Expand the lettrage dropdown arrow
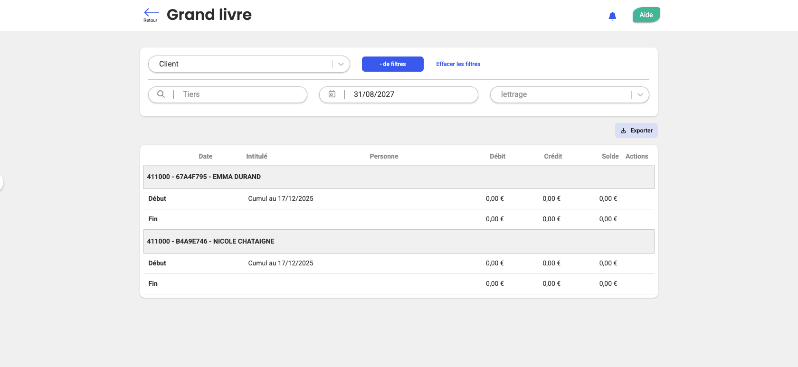 pyautogui.click(x=640, y=94)
